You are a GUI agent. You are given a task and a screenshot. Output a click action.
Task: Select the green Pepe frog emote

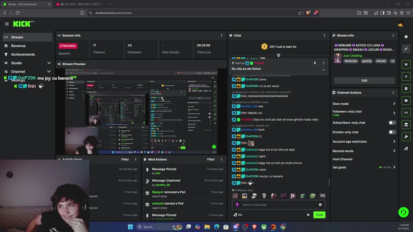coord(313,196)
